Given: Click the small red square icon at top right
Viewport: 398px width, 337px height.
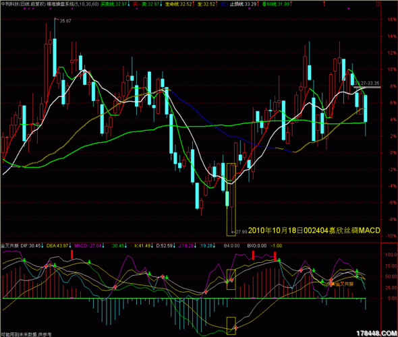Looking at the screenshot, I should 378,4.
